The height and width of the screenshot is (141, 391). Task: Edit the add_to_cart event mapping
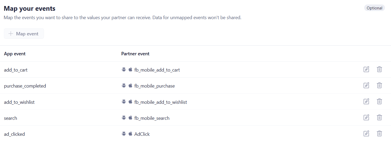pyautogui.click(x=366, y=69)
